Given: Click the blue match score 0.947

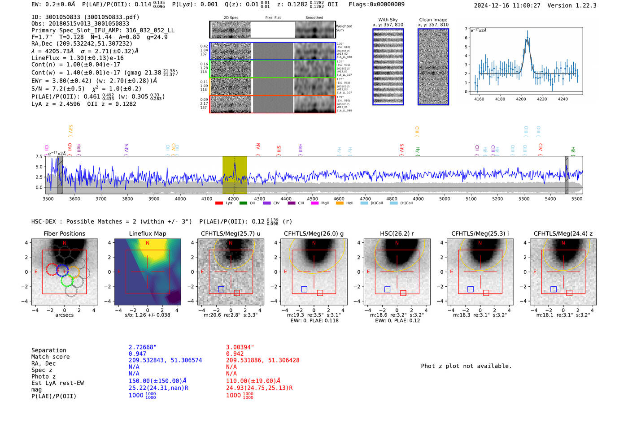Looking at the screenshot, I should point(137,354).
